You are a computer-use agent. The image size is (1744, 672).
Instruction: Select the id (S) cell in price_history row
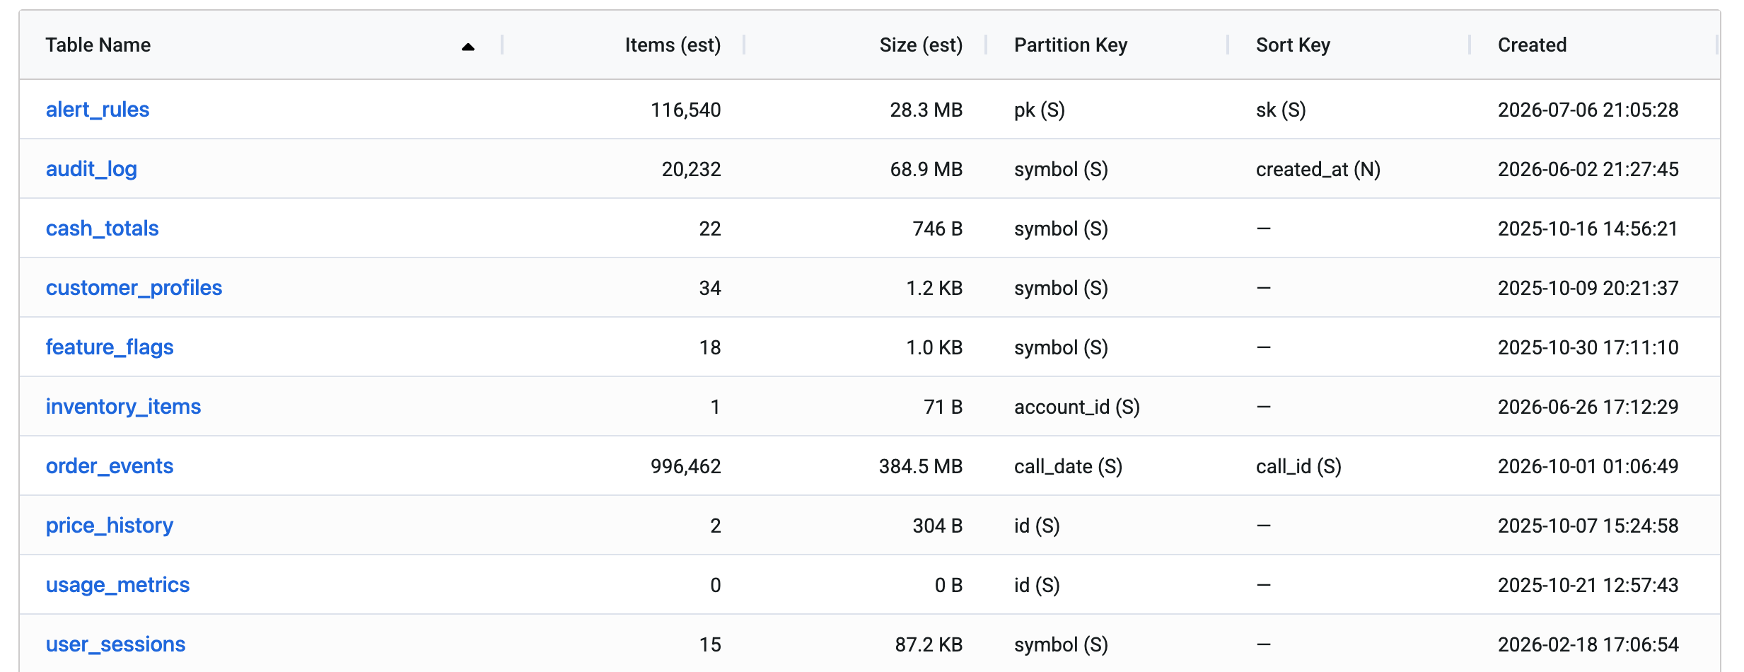pos(1037,526)
